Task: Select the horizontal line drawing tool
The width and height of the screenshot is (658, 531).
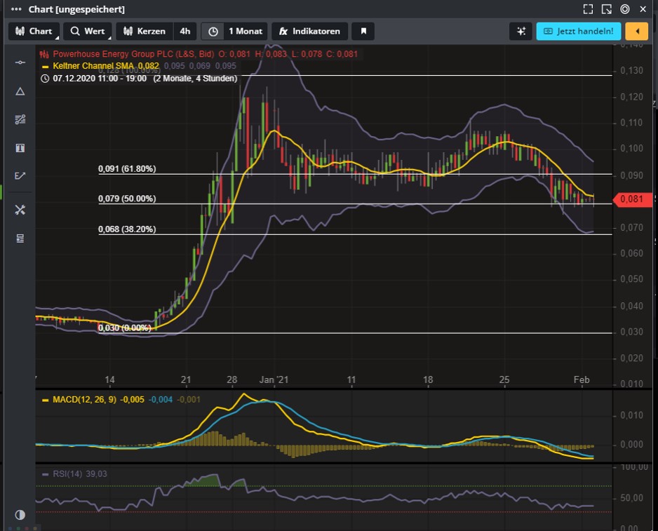Action: pyautogui.click(x=20, y=62)
